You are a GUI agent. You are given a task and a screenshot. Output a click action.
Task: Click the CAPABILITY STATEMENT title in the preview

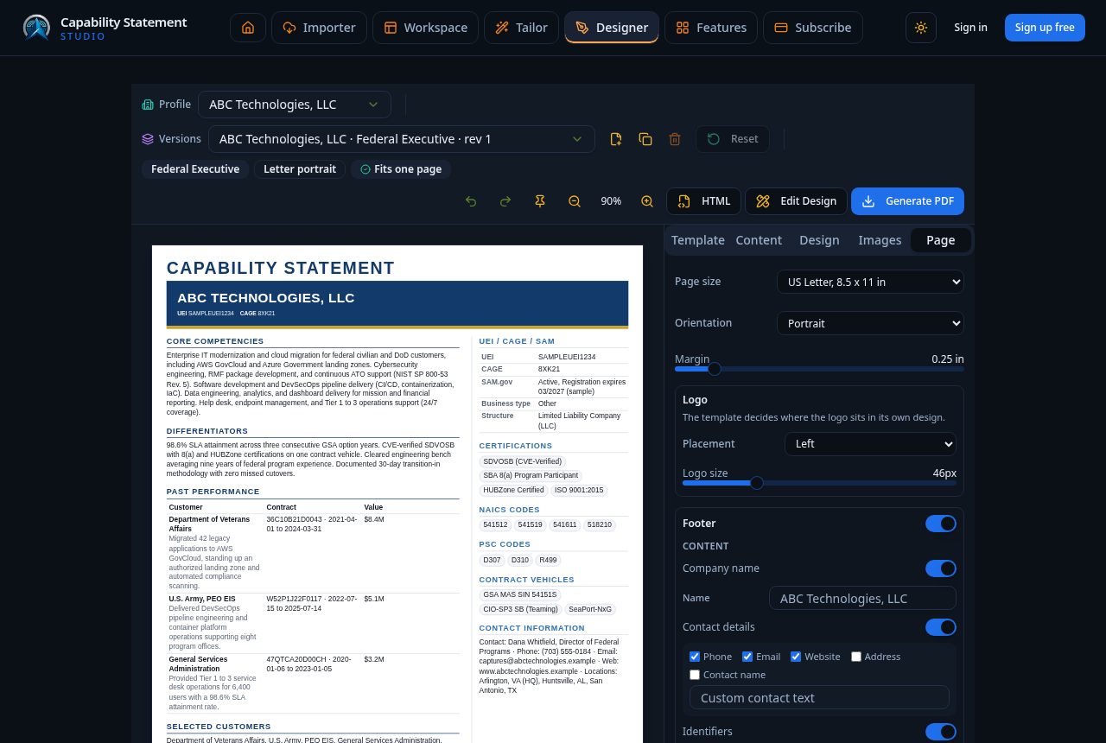281,268
